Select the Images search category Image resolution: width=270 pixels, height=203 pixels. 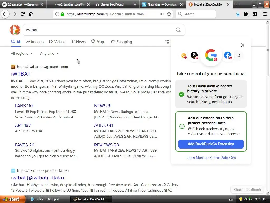pos(35,42)
